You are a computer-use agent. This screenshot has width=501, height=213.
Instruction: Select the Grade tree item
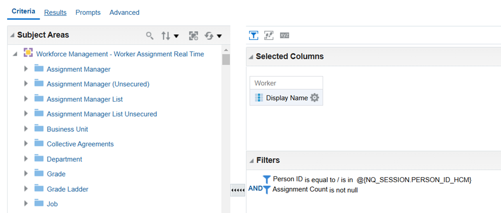pyautogui.click(x=56, y=174)
